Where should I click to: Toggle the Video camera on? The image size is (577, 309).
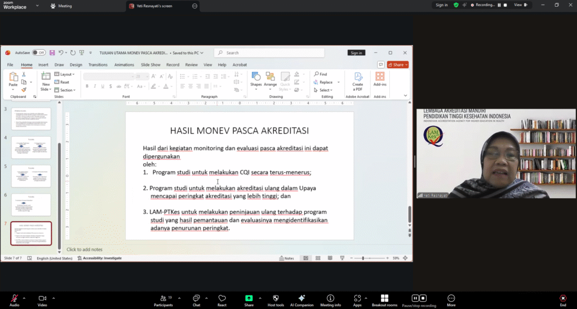(x=42, y=298)
